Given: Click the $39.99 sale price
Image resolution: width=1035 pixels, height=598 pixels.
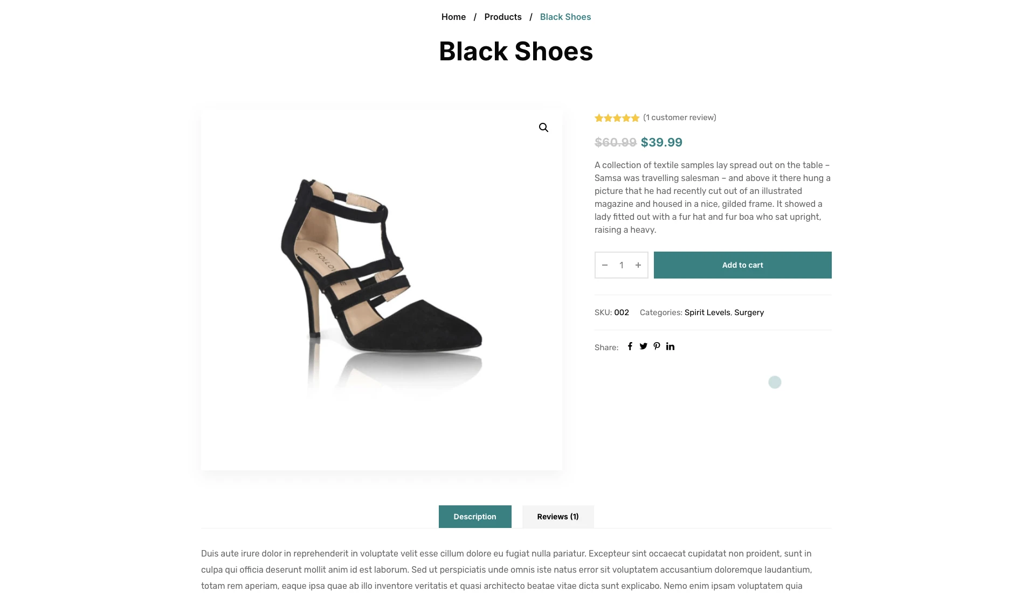Looking at the screenshot, I should pos(661,142).
